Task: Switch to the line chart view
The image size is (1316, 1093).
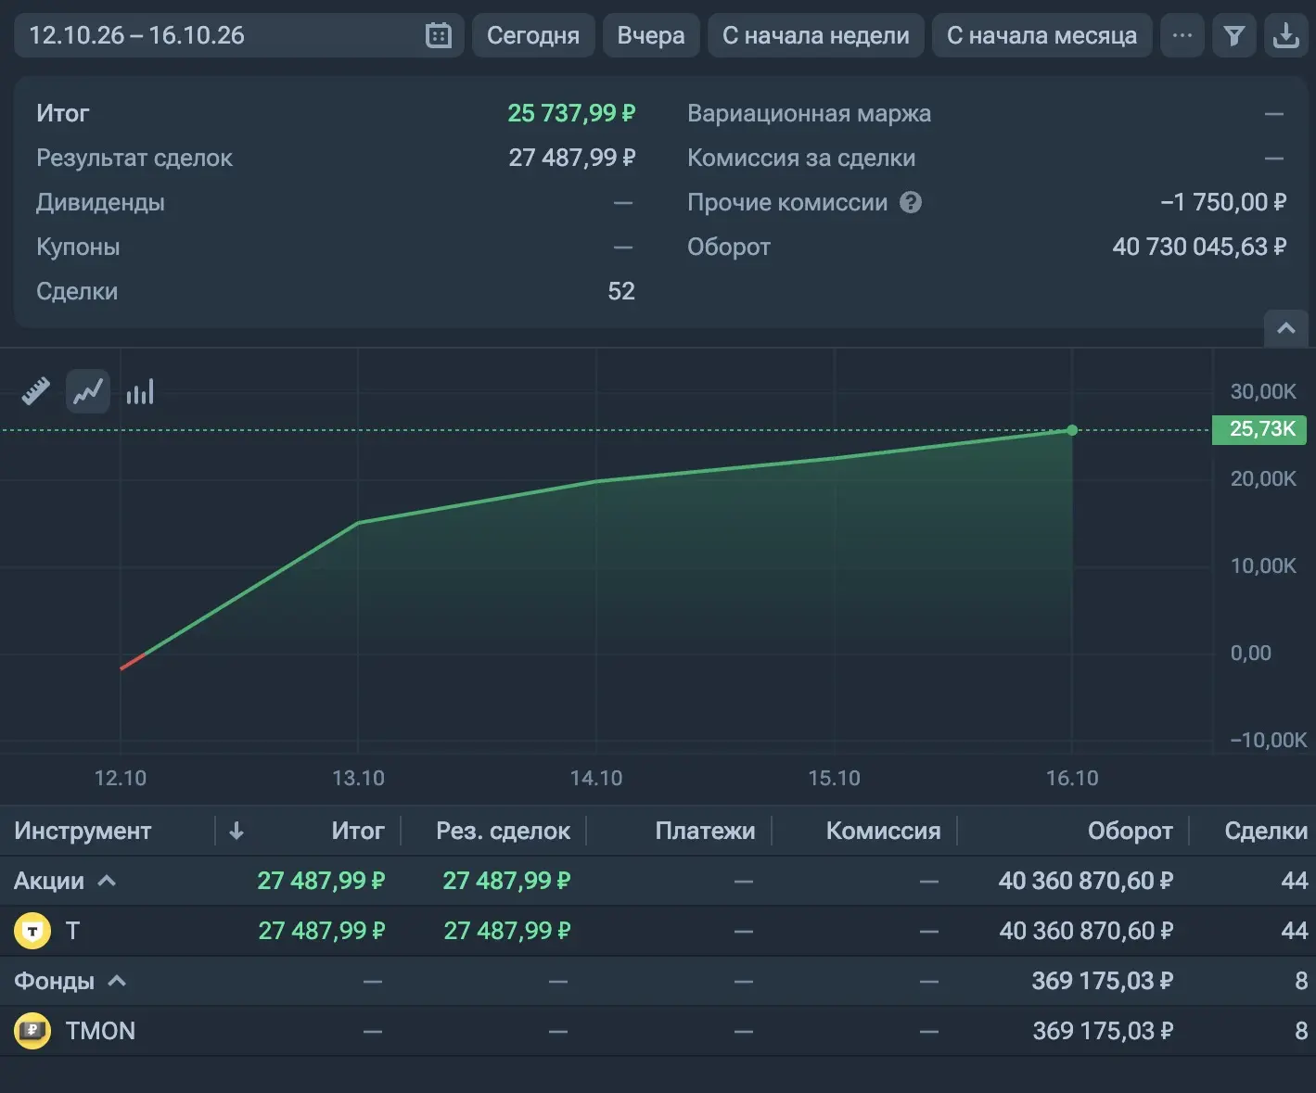Action: pyautogui.click(x=88, y=391)
